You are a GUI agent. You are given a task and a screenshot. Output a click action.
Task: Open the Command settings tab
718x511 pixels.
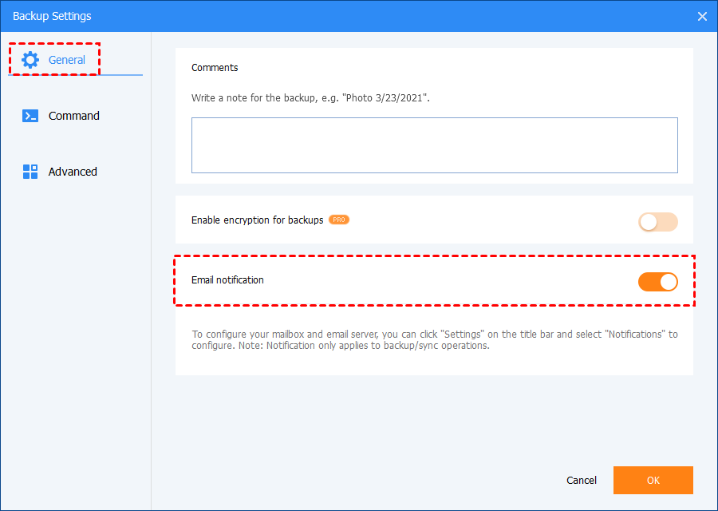pos(73,116)
